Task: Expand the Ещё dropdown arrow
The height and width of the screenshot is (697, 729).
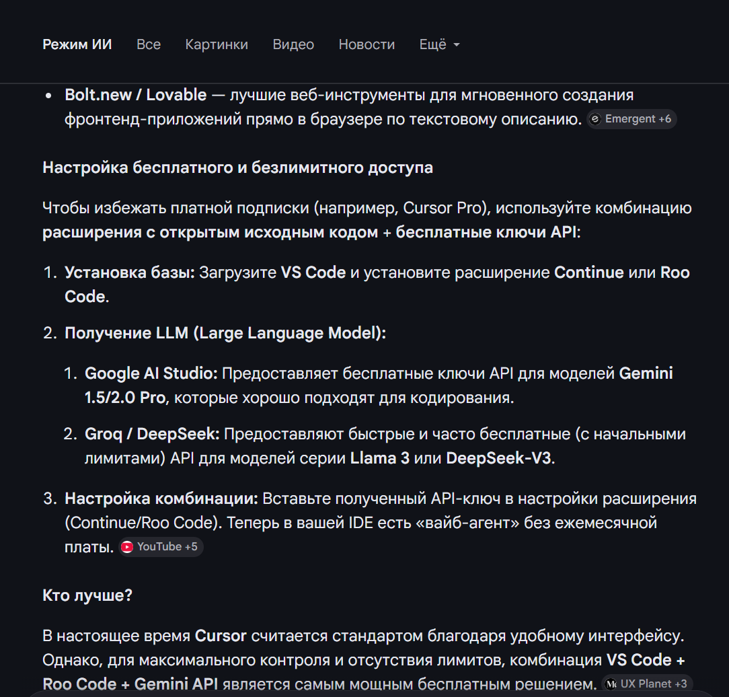Action: coord(457,44)
